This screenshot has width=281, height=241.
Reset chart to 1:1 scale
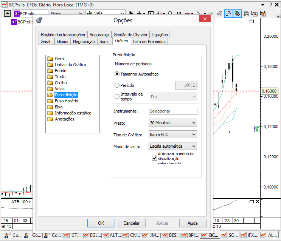(x=179, y=14)
